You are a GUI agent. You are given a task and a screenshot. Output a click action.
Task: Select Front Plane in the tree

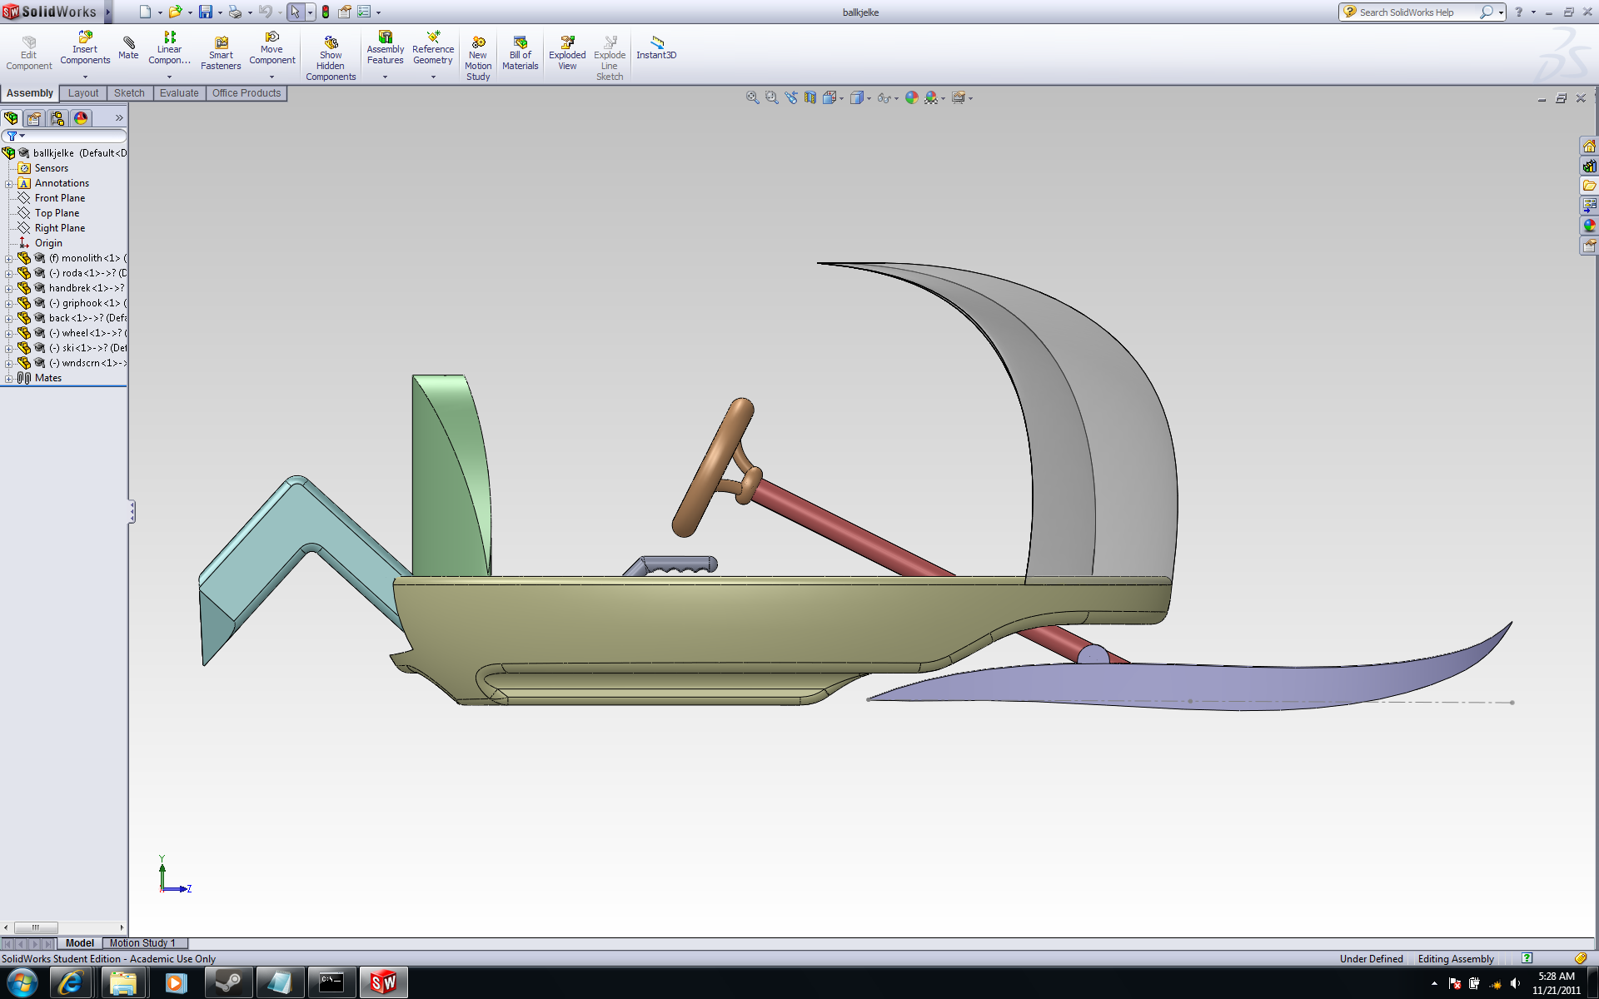click(x=59, y=198)
